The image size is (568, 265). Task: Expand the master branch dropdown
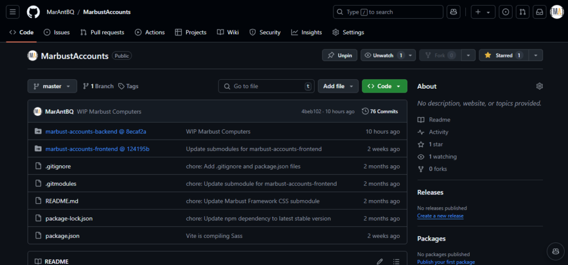coord(52,86)
